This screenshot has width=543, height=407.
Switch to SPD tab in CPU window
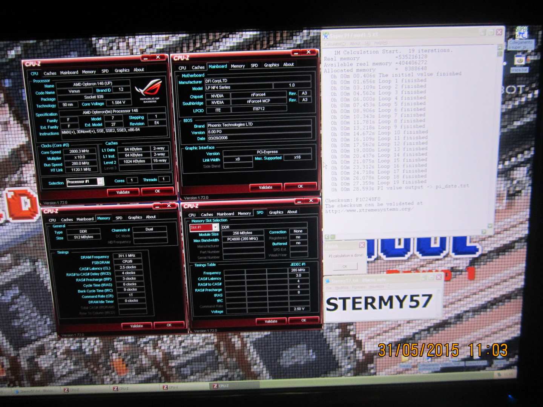(105, 71)
